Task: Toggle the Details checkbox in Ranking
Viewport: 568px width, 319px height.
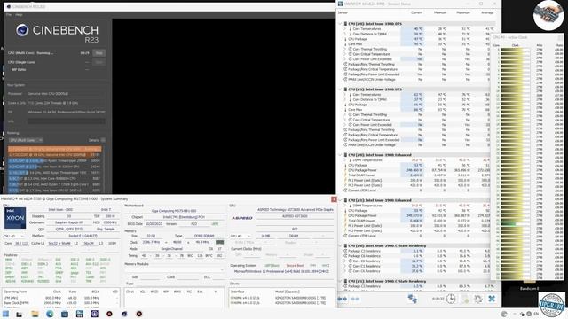Action: [x=103, y=140]
